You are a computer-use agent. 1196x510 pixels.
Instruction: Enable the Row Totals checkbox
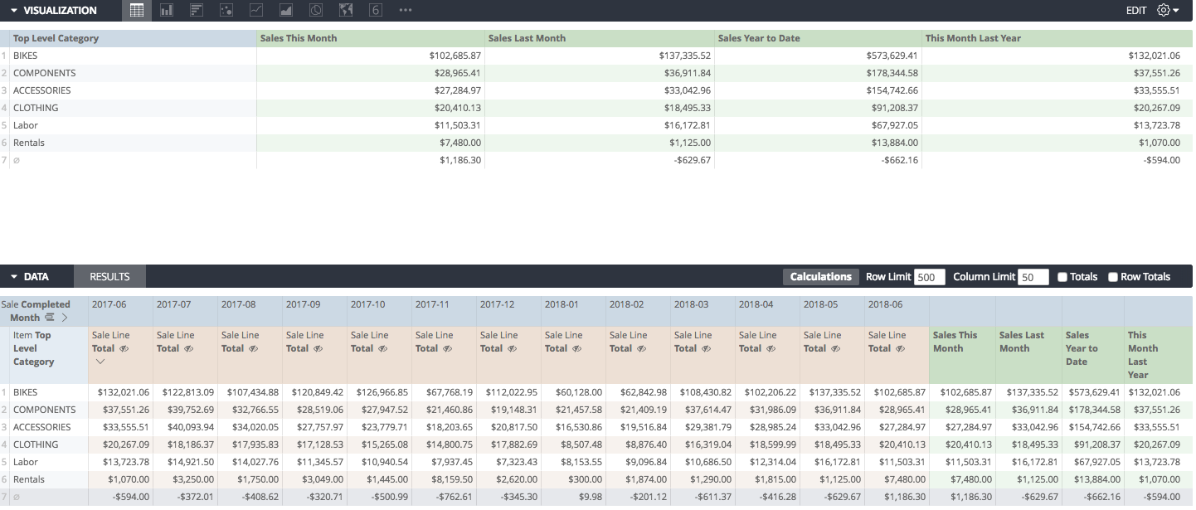pos(1113,277)
